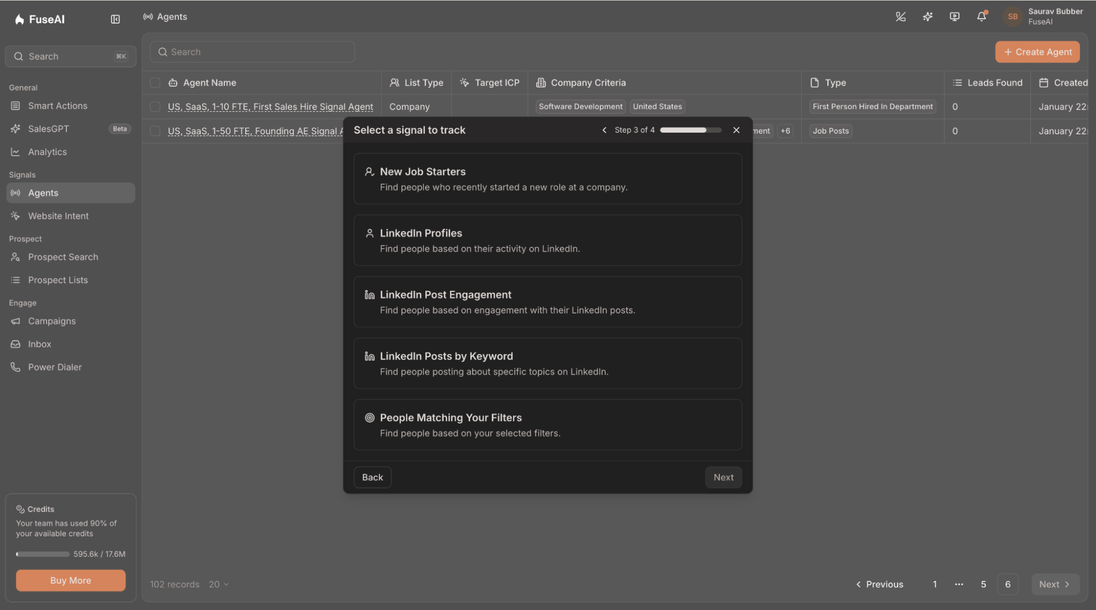Click the Company list type cell

pyautogui.click(x=410, y=107)
